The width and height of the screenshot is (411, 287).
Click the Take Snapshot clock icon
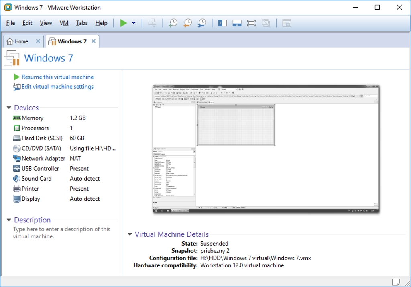pos(173,23)
